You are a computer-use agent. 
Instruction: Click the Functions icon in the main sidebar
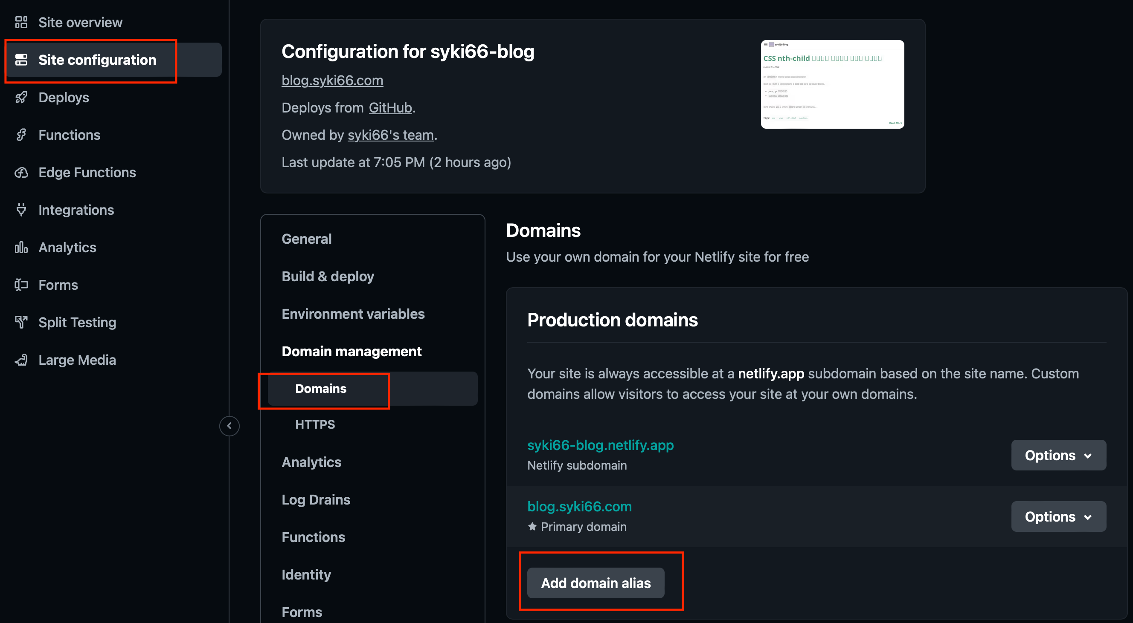coord(21,134)
